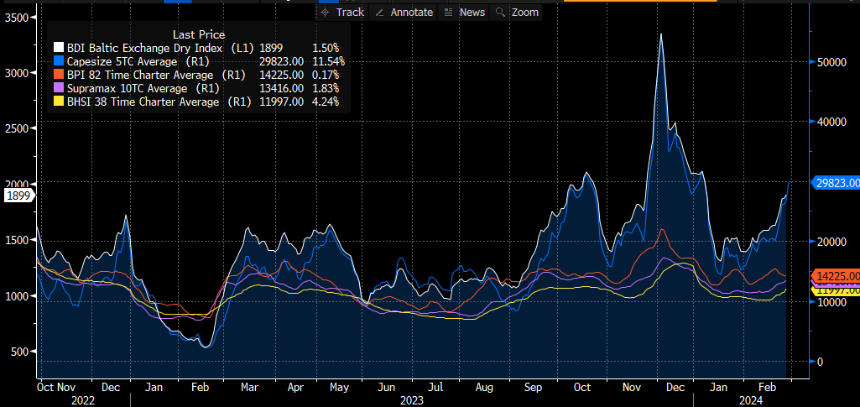Click the Sep label on the time axis
Image resolution: width=860 pixels, height=407 pixels.
(x=533, y=388)
